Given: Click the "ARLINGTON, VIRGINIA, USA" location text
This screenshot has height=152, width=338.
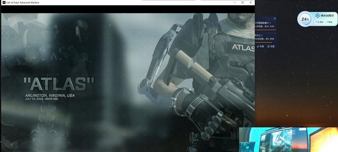Looking at the screenshot, I should coord(50,95).
